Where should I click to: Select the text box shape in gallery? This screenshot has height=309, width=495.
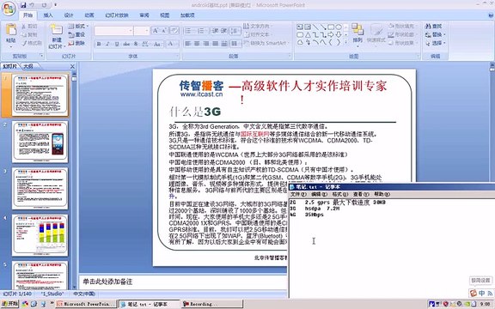300,27
